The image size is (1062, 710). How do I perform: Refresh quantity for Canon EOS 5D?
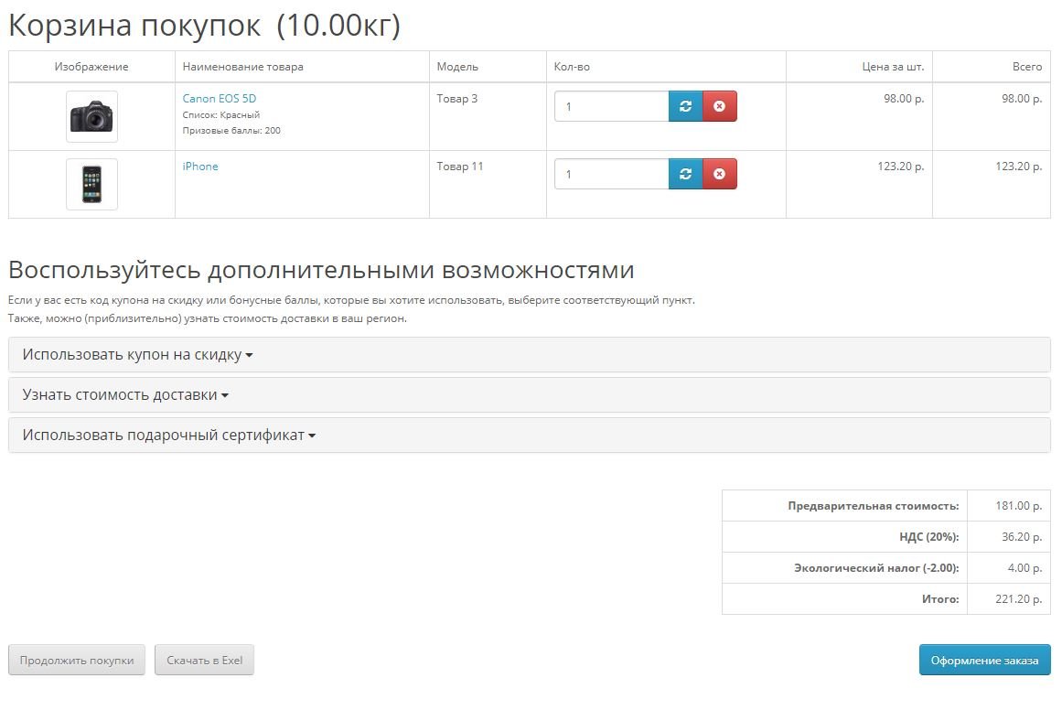tap(685, 106)
